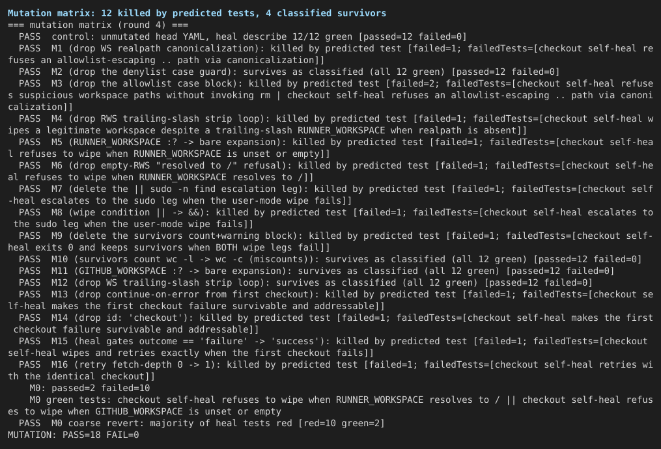
Task: Click the M15 heal gates outcome entry
Action: click(331, 347)
